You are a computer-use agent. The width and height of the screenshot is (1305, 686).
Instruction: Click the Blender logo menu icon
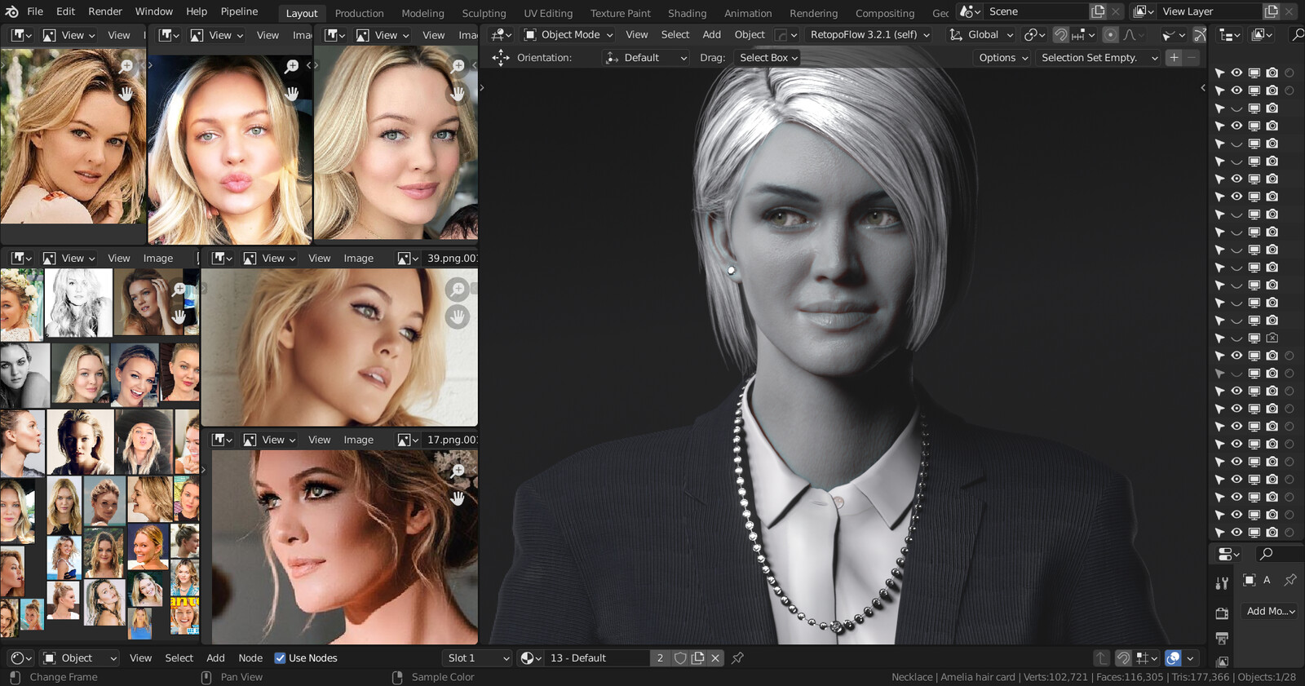click(x=12, y=11)
